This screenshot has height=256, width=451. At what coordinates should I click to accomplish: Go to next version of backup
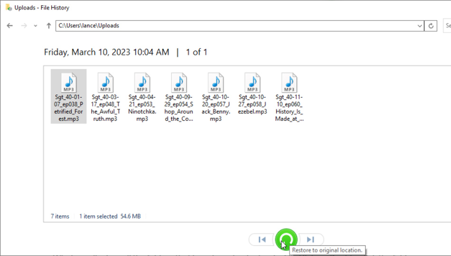(x=310, y=240)
